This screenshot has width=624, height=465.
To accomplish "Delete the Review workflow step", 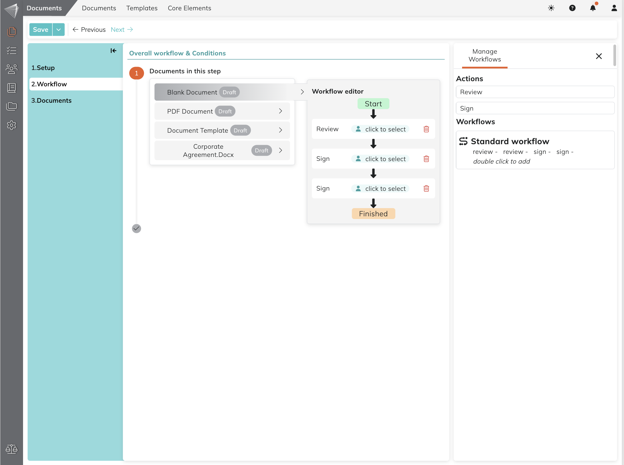I will coord(426,129).
